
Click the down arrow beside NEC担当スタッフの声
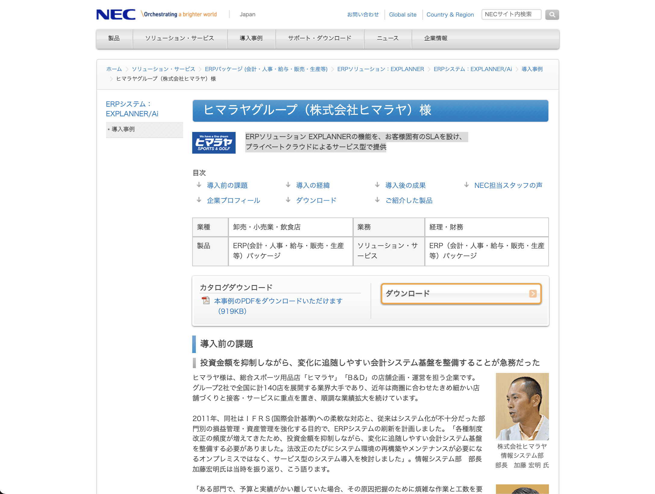coord(466,185)
